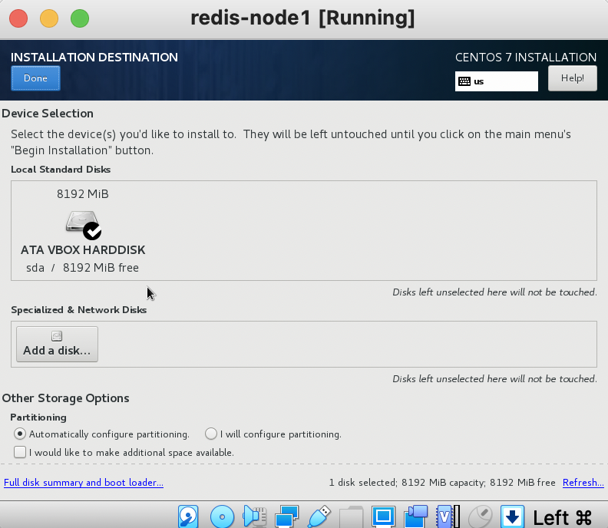608x528 pixels.
Task: Select I will configure partitioning
Action: [273, 434]
